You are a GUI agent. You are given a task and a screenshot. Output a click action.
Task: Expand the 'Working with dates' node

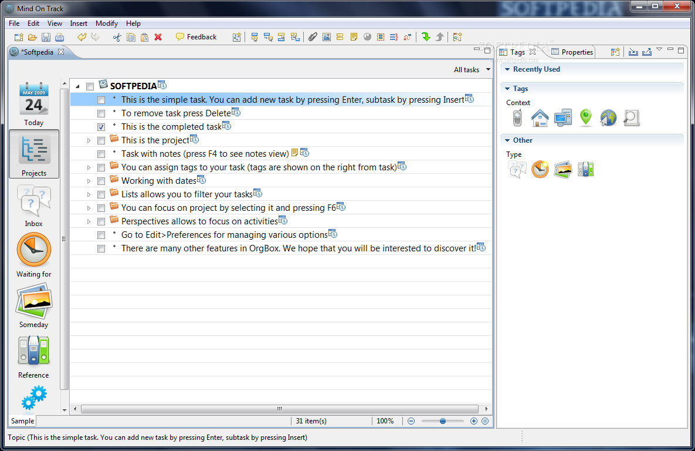coord(89,181)
